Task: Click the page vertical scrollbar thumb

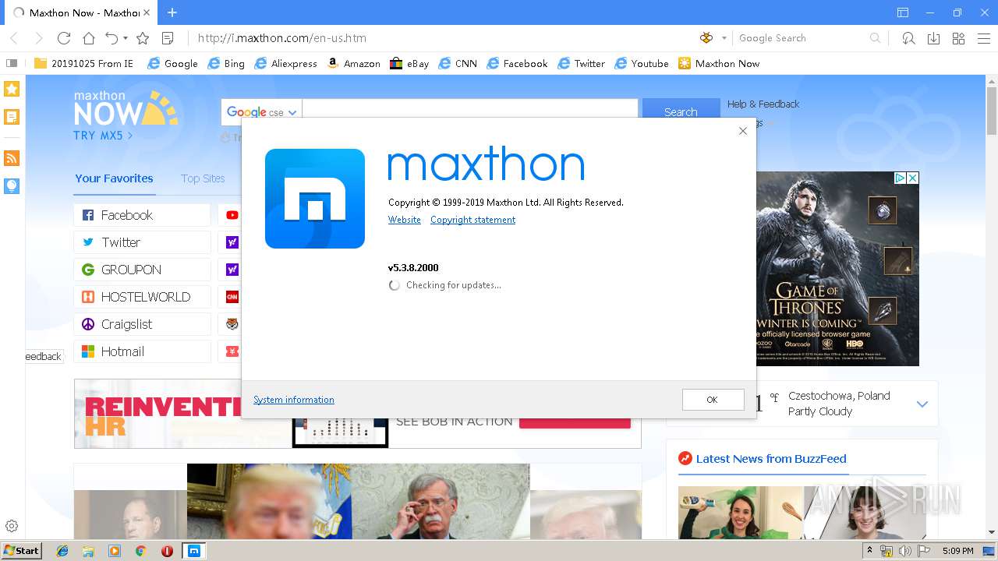Action: pyautogui.click(x=992, y=109)
